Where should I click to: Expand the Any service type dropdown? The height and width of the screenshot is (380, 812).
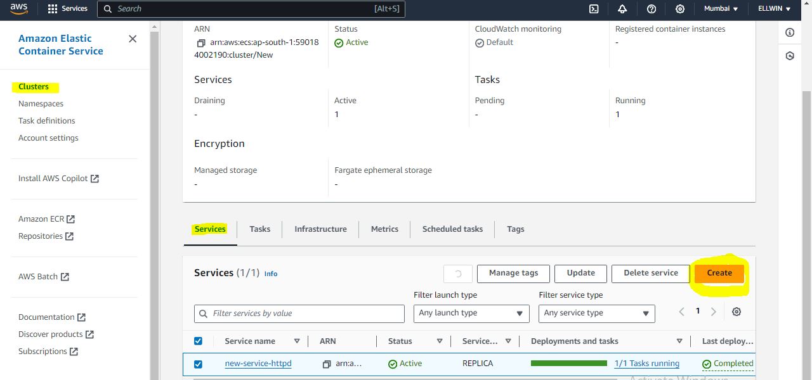coord(596,313)
